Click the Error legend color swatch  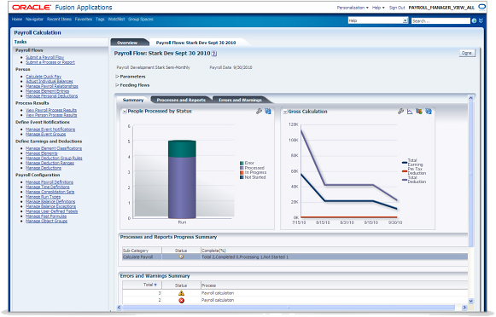point(242,164)
